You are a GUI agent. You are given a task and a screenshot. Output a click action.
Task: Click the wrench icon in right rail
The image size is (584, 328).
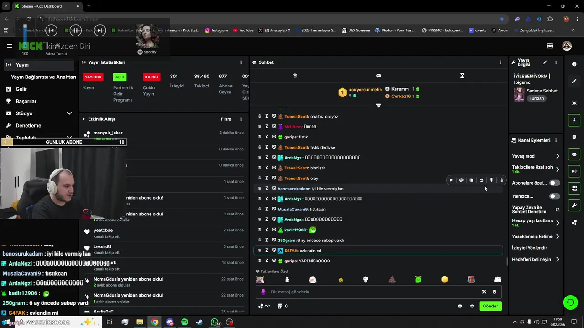coord(574,205)
